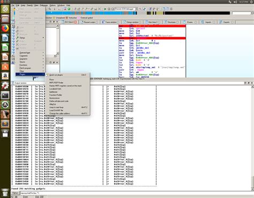
Task: Run the Function Profiler plugin
Action: (68, 95)
